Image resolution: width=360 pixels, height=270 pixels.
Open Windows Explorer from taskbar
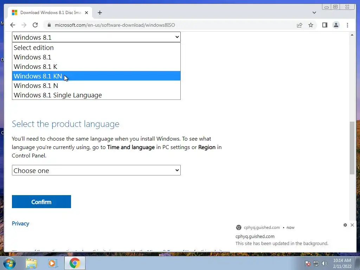tap(31, 263)
